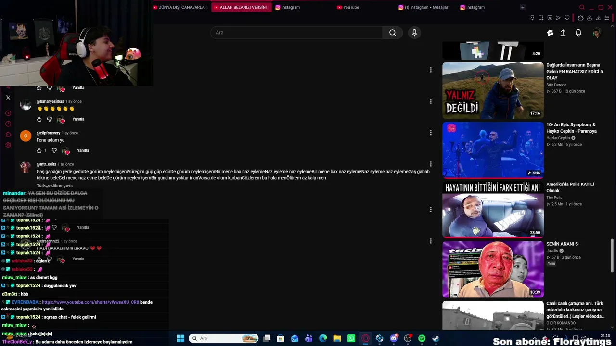The height and width of the screenshot is (346, 616).
Task: Like the 'Fena adam ya' comment
Action: [39, 150]
